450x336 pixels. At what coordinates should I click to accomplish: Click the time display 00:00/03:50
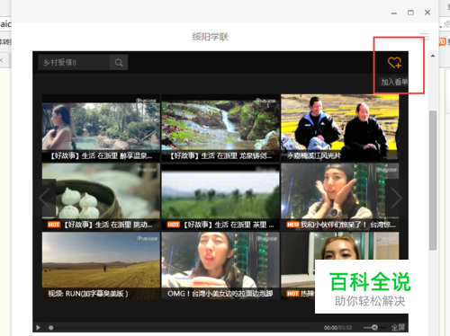[337, 328]
